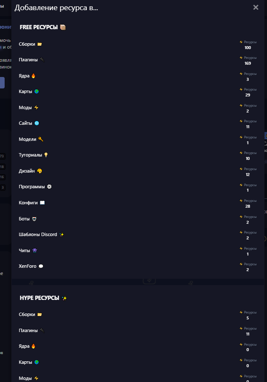Open the Боты category
The height and width of the screenshot is (382, 267).
click(x=24, y=219)
